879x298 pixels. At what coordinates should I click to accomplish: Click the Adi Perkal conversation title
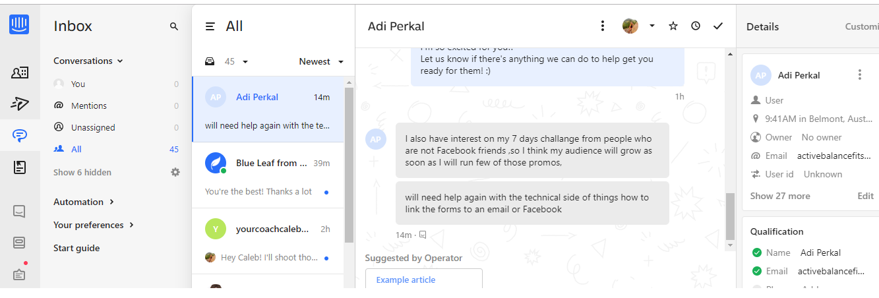[396, 26]
